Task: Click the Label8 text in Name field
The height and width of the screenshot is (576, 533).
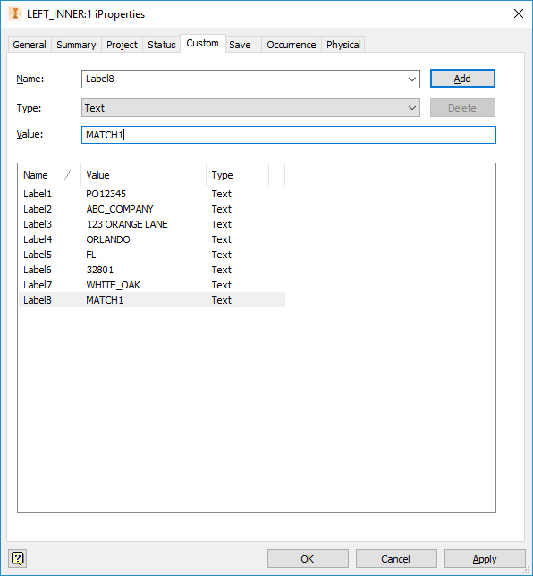Action: [99, 79]
